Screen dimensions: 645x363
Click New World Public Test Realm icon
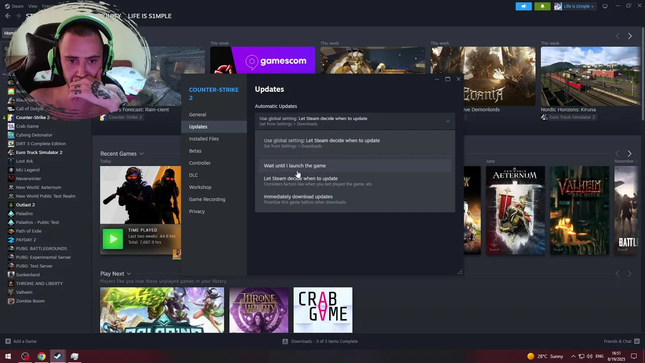(11, 196)
